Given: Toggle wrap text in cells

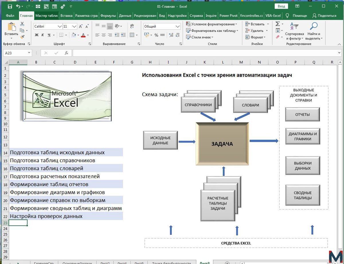Looking at the screenshot, I should (132, 26).
